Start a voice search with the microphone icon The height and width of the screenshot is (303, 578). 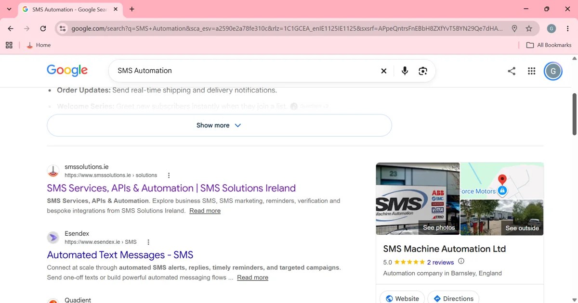pos(405,71)
